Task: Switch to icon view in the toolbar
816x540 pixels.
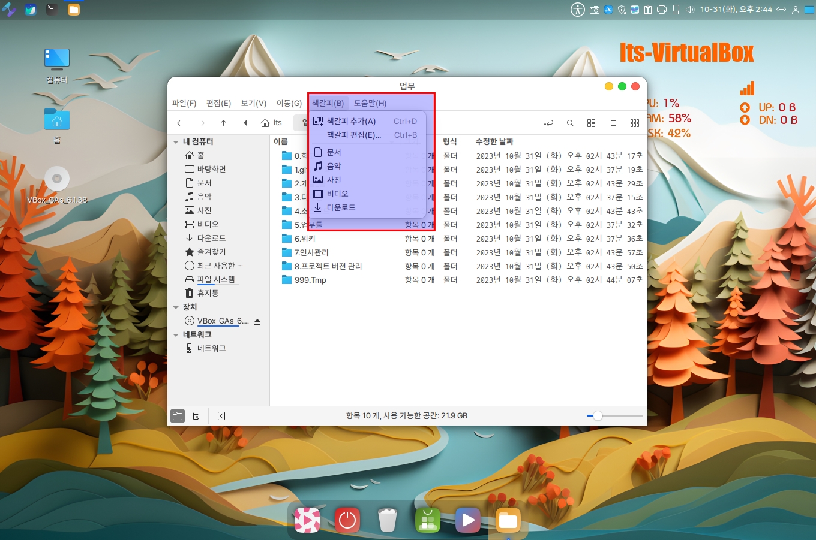Action: click(591, 123)
